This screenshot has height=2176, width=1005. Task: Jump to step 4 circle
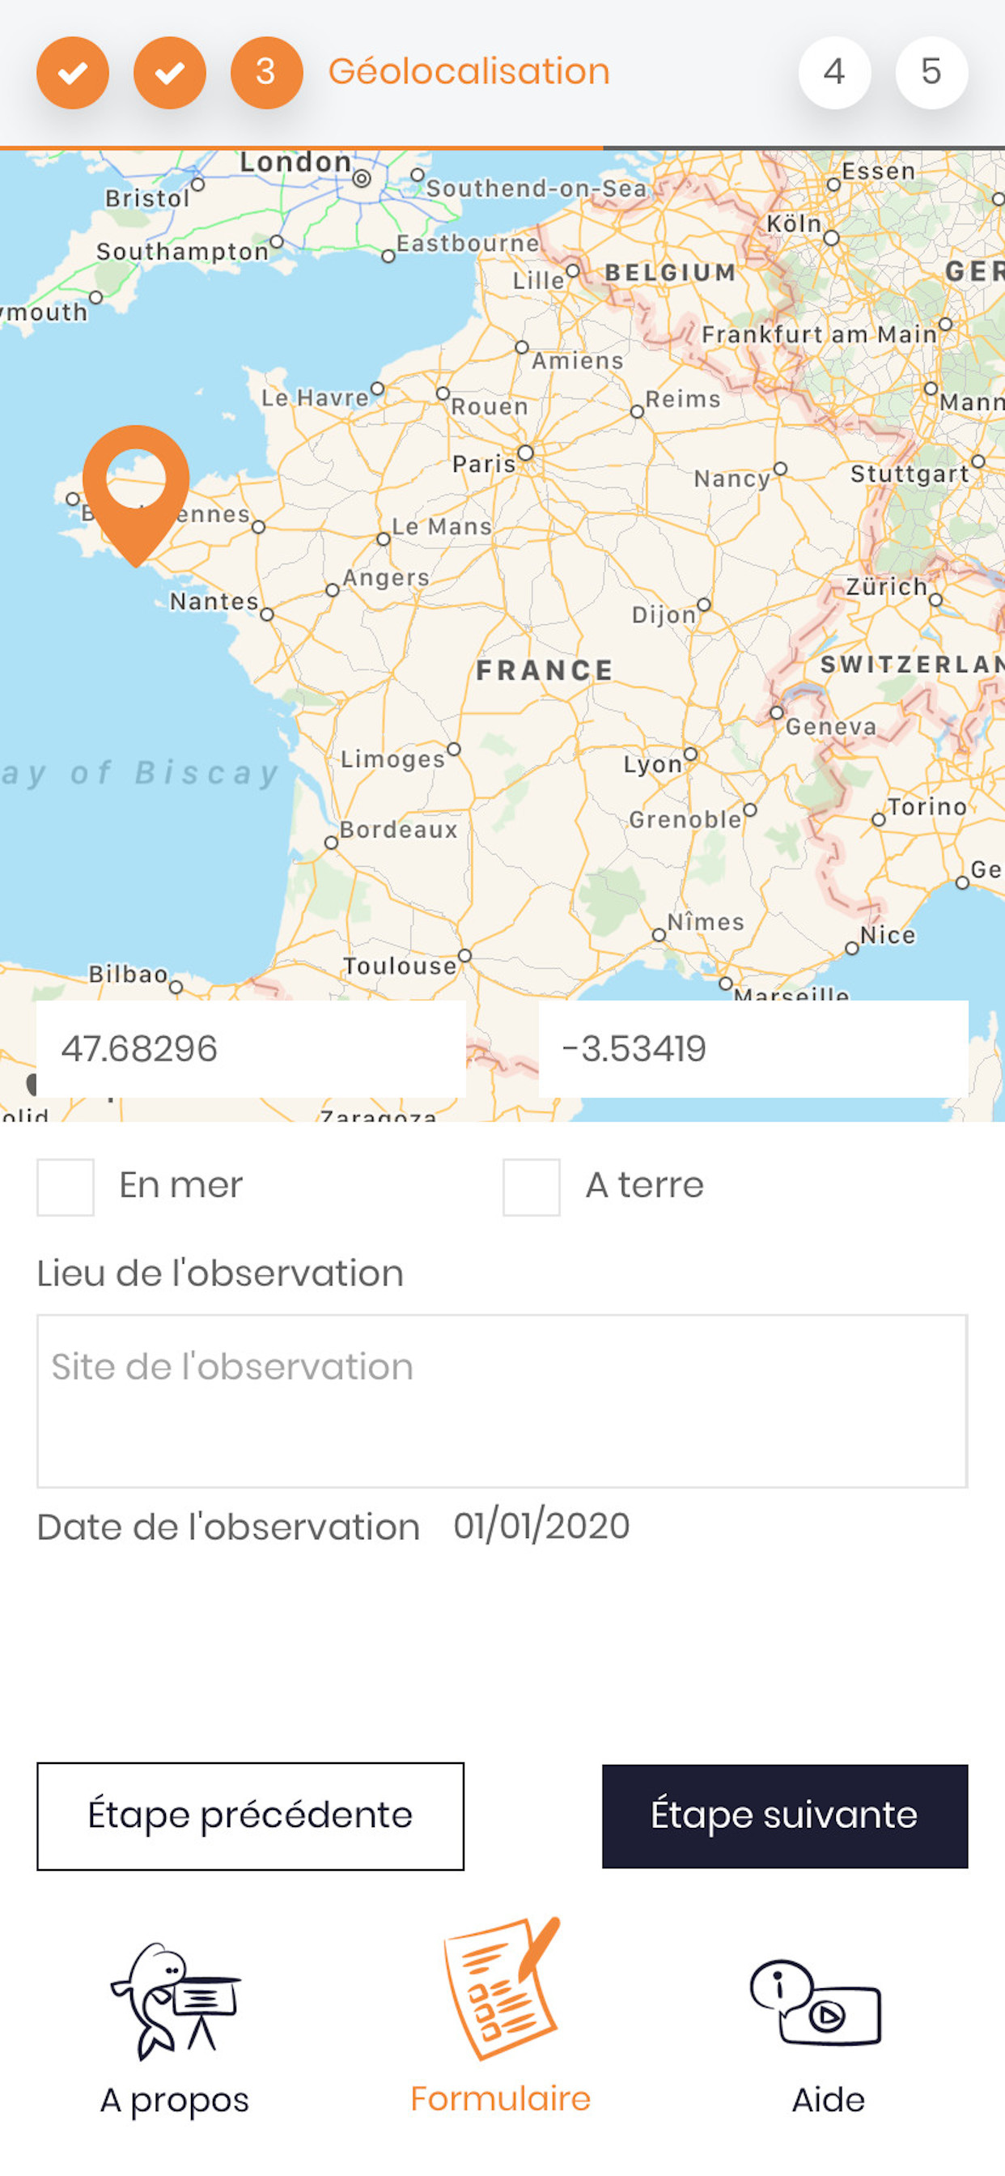tap(834, 73)
